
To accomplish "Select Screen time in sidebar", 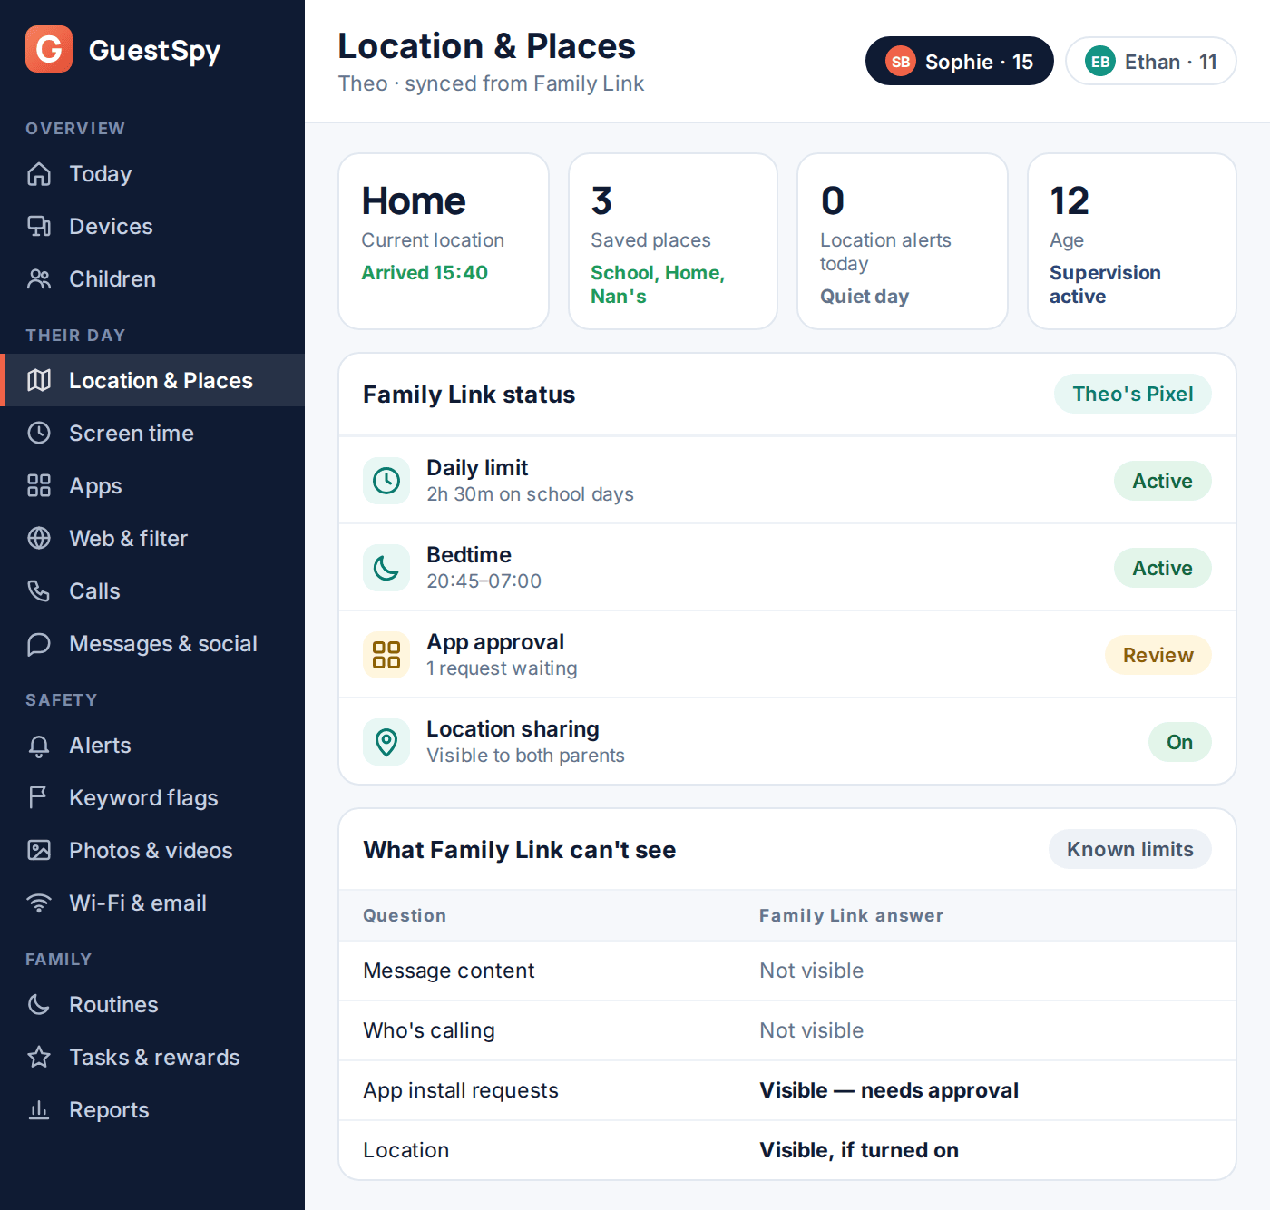I will pos(152,433).
